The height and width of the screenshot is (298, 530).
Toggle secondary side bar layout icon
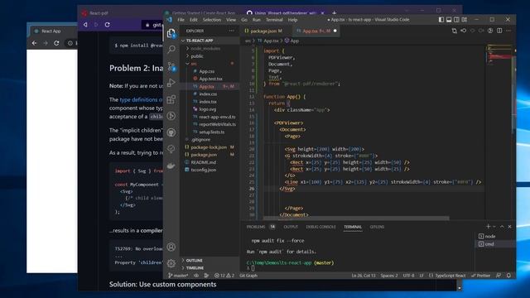(x=456, y=20)
